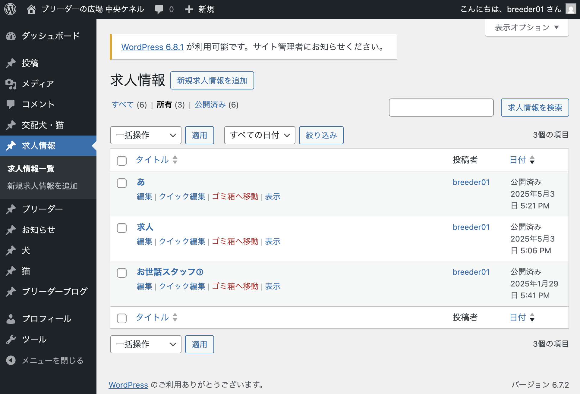Open the すべての日付 dropdown
Viewport: 580px width, 394px height.
260,135
